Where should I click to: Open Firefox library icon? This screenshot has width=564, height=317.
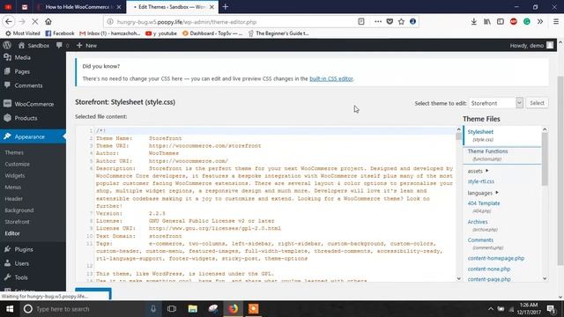(487, 21)
